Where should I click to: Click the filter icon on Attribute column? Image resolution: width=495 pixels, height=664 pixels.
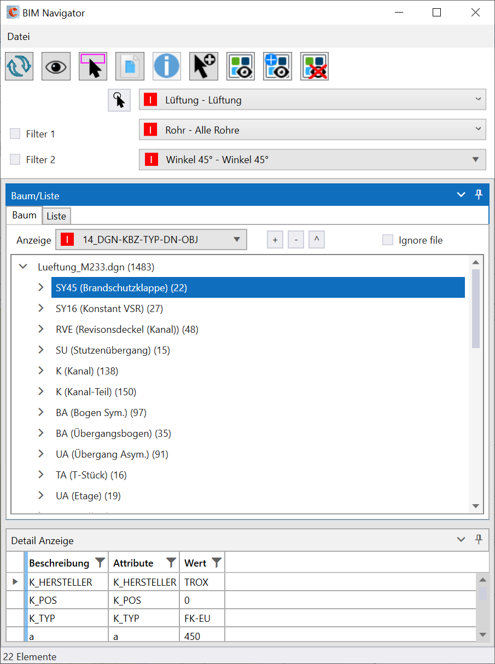point(171,562)
